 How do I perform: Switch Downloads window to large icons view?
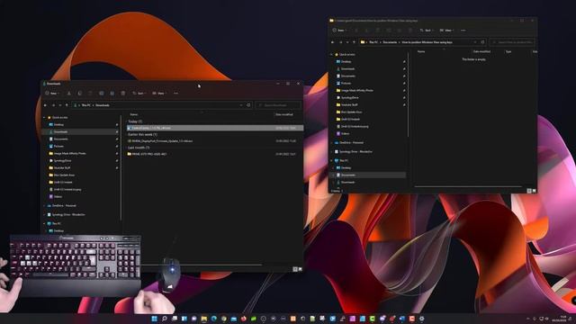pyautogui.click(x=300, y=269)
